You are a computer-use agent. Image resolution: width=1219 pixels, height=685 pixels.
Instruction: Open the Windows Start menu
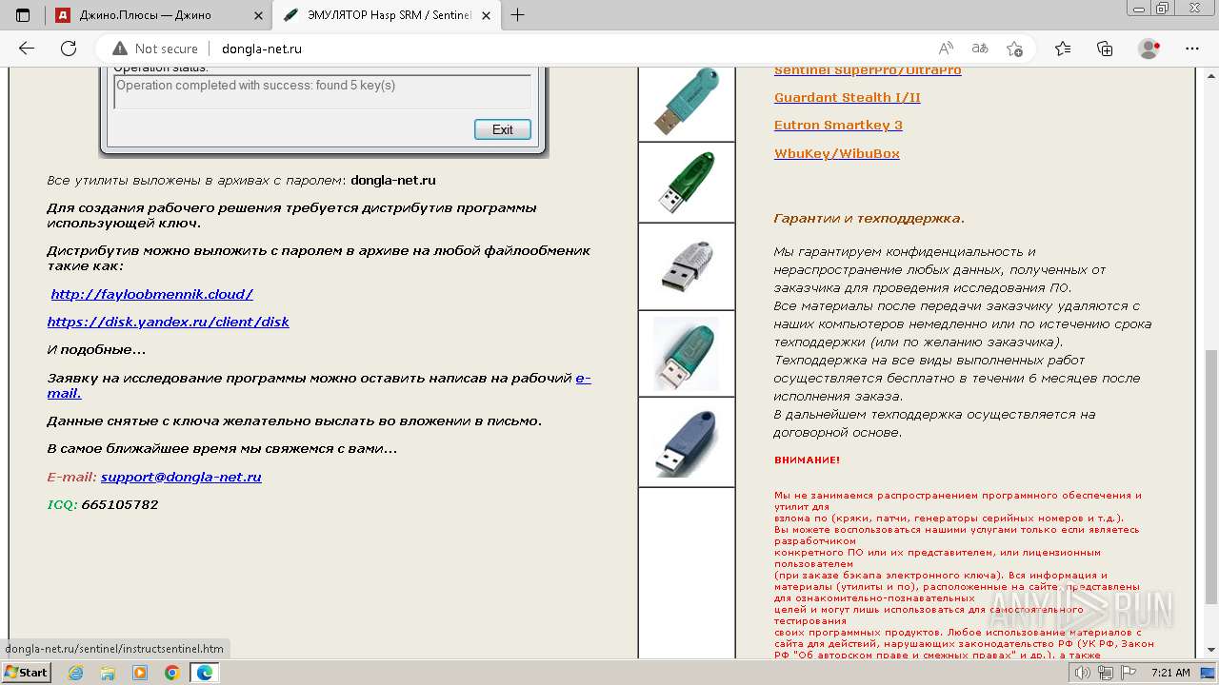(26, 672)
